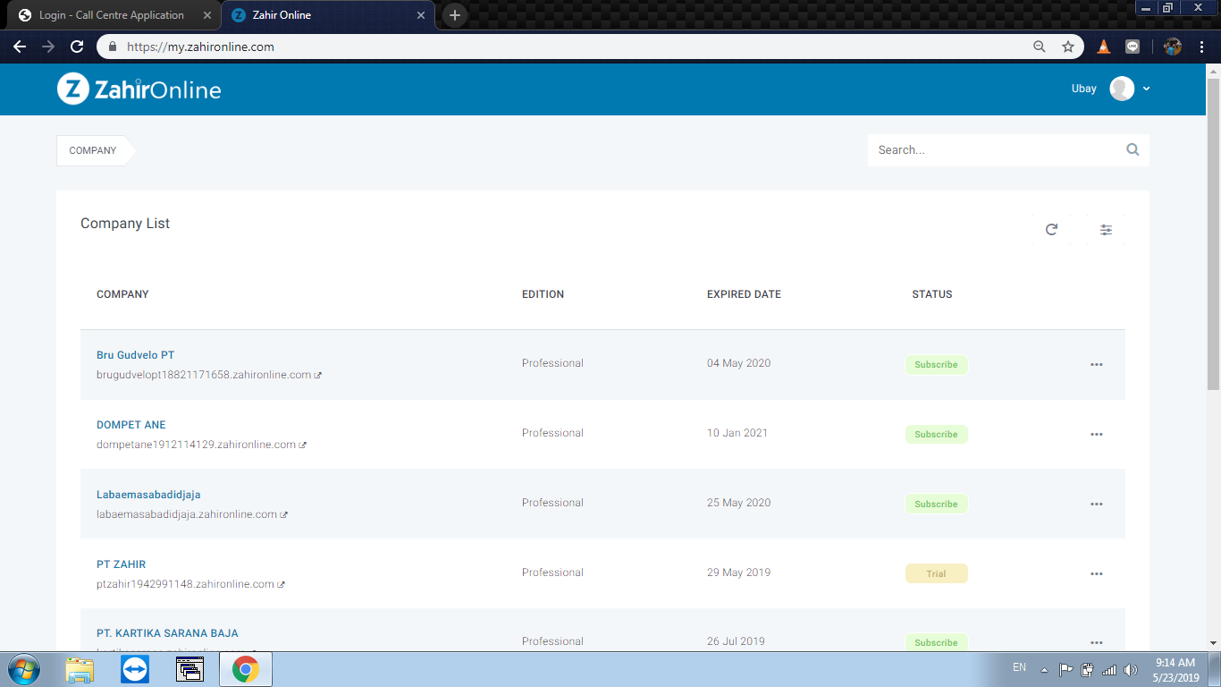
Task: Open the Windows Start menu
Action: coord(23,669)
